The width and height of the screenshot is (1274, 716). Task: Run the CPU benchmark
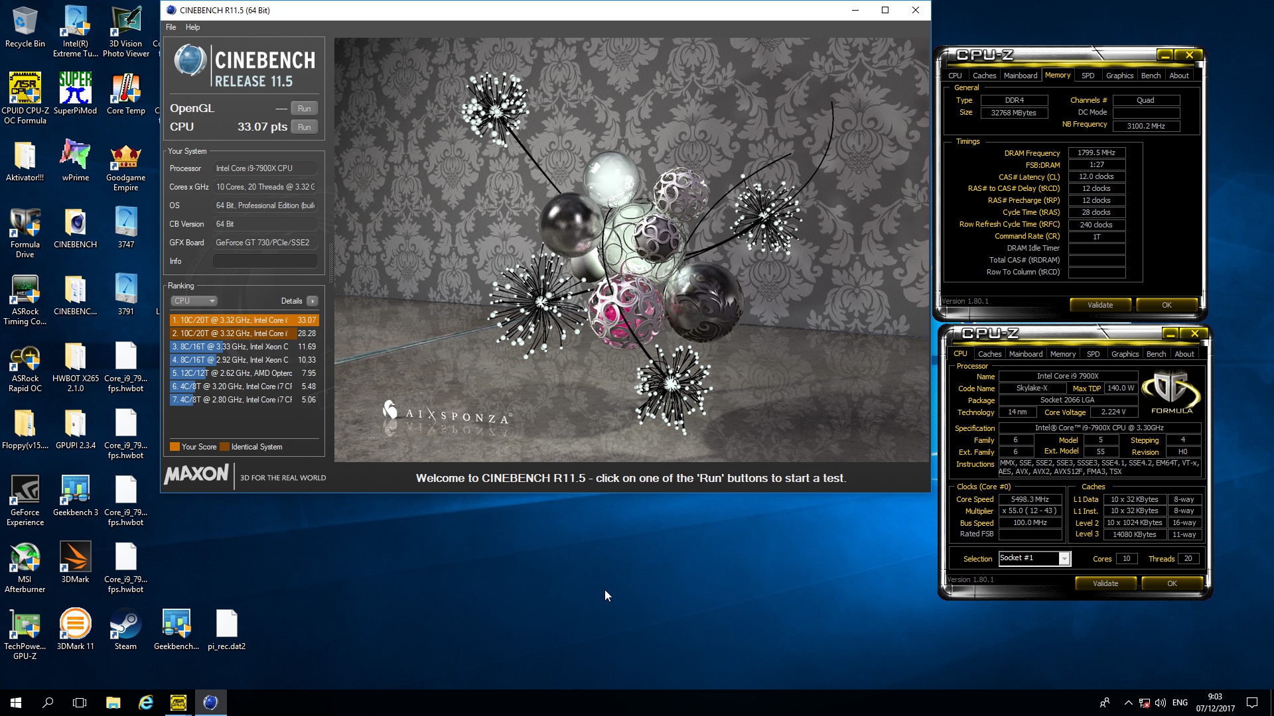tap(305, 127)
